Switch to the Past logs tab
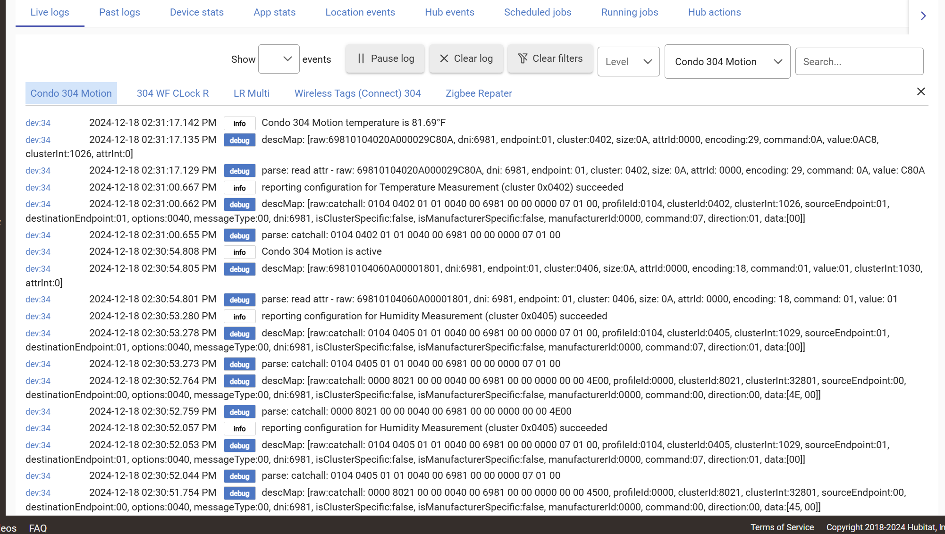The width and height of the screenshot is (945, 534). click(x=119, y=12)
